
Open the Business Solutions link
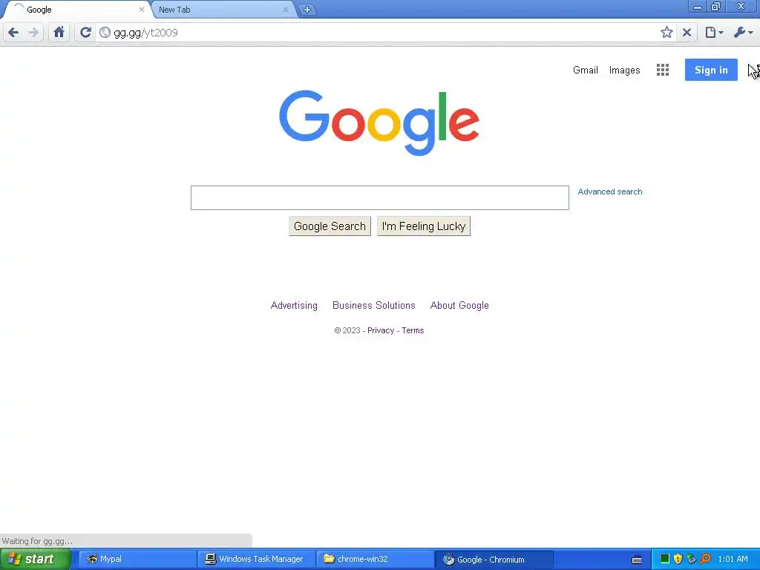point(374,305)
